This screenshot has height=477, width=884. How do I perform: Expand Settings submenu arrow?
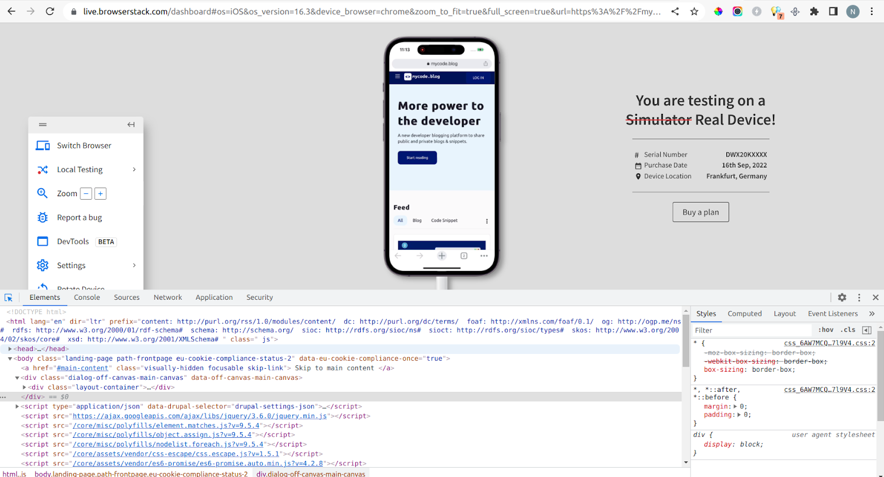[x=134, y=265]
